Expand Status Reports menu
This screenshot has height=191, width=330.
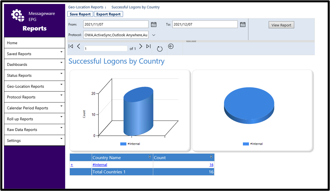coord(34,75)
